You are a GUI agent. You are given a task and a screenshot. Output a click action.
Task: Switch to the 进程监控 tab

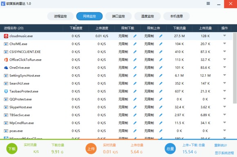click(60, 16)
